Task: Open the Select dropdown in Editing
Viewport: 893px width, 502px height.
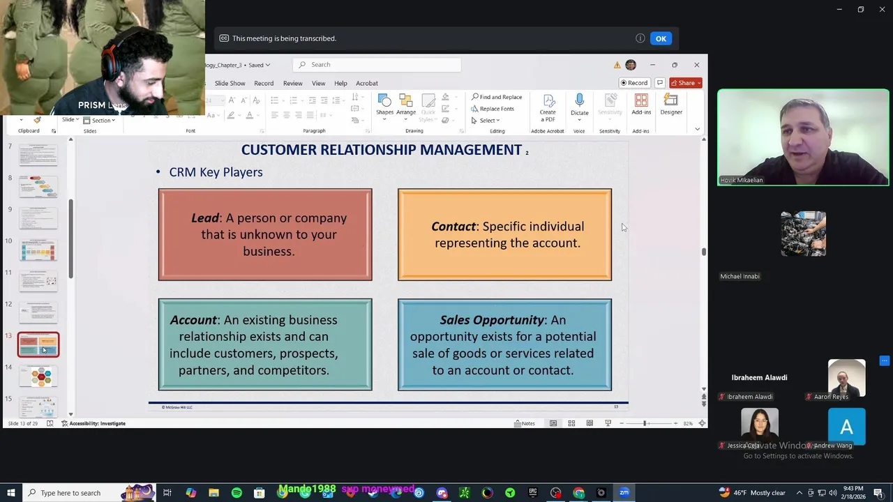Action: (486, 121)
